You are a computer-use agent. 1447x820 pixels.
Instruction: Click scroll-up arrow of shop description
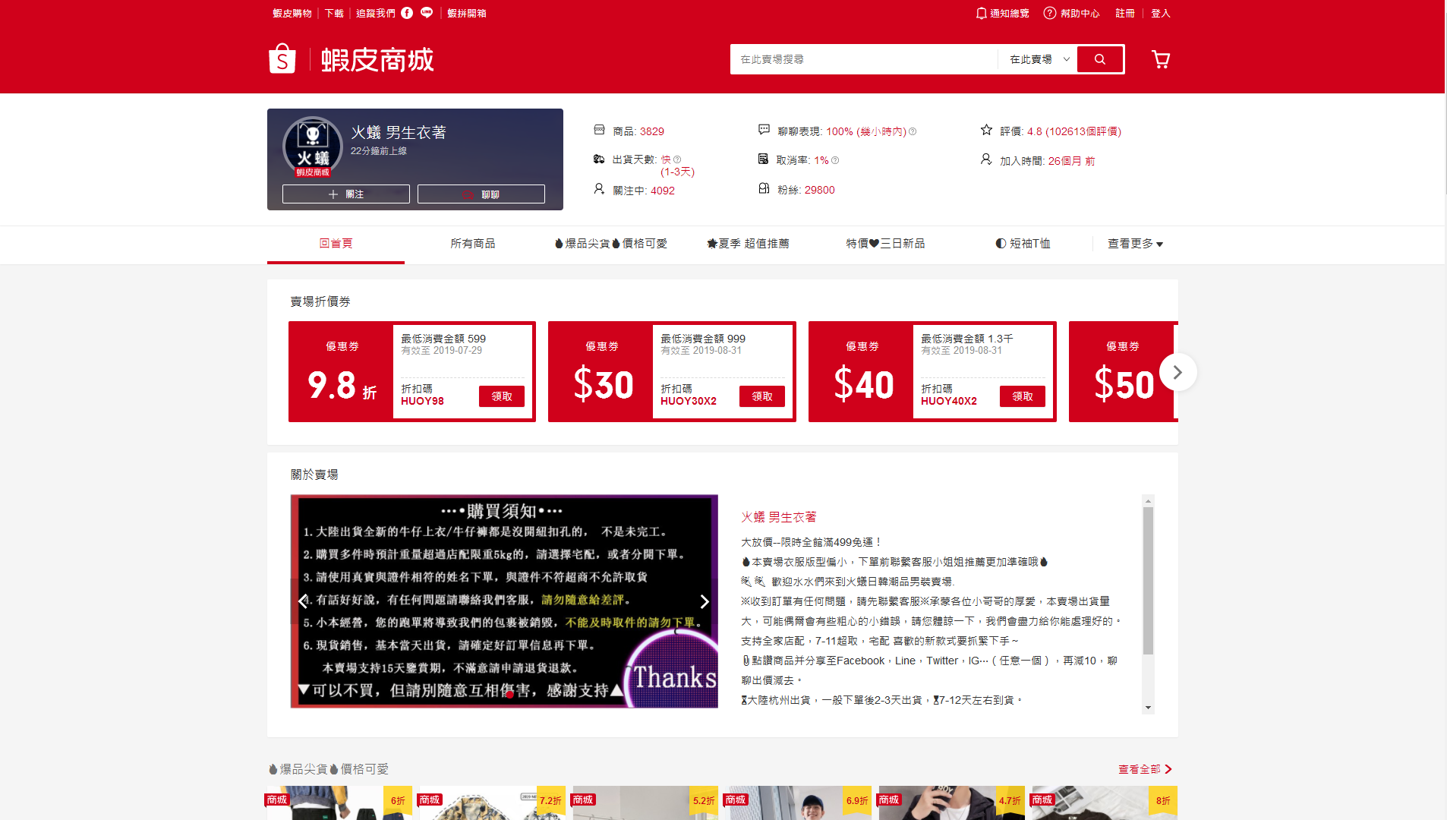point(1148,500)
